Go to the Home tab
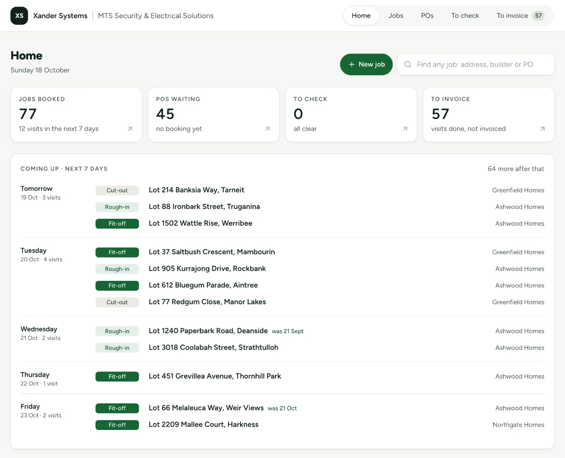 [361, 16]
